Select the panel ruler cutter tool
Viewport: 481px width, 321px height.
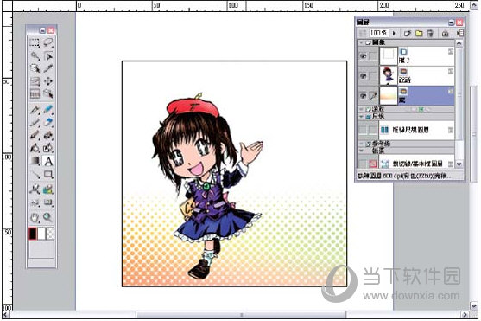coord(35,189)
